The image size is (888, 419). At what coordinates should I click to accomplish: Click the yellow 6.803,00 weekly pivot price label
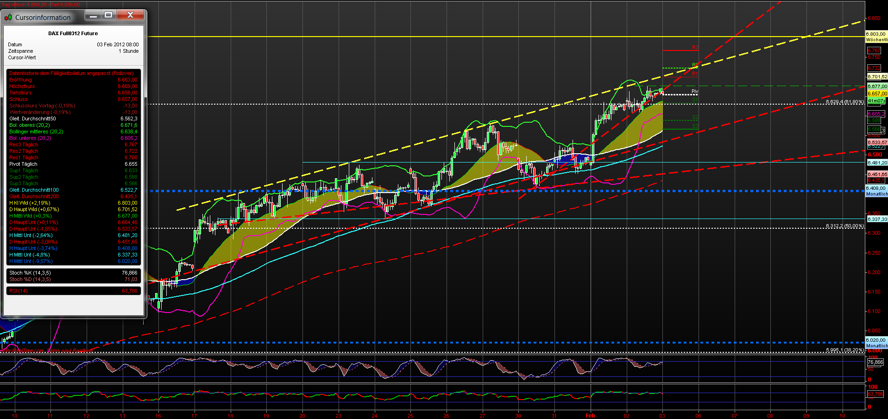pyautogui.click(x=876, y=34)
